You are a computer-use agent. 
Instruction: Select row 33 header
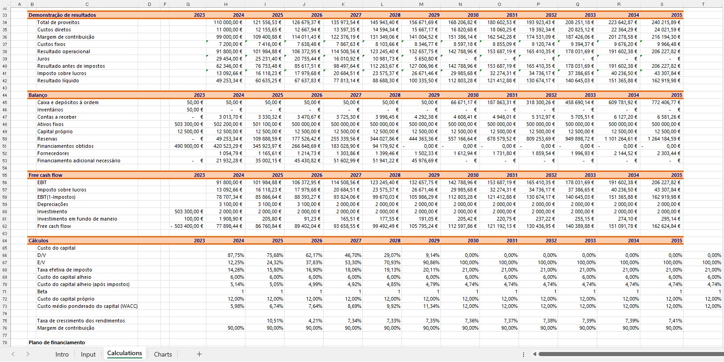click(x=5, y=15)
